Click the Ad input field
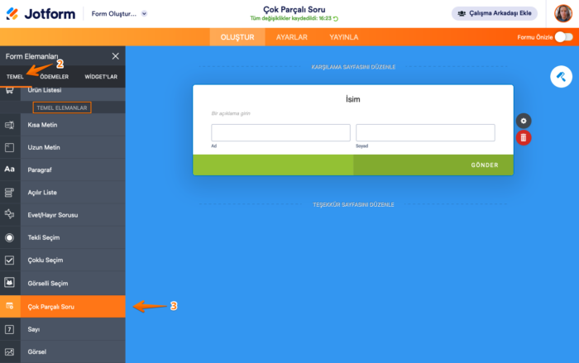579x363 pixels. (280, 132)
